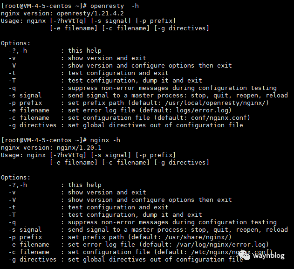Click the WeChat icon in the watermark
Image resolution: width=294 pixels, height=269 pixels.
[x=244, y=255]
